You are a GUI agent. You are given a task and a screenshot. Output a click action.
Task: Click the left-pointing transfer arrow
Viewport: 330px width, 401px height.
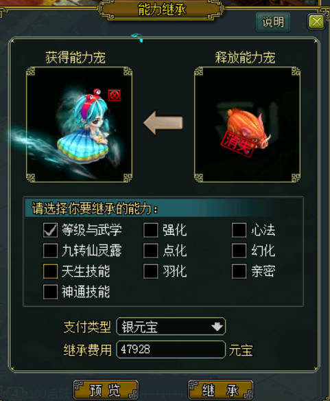click(x=163, y=123)
